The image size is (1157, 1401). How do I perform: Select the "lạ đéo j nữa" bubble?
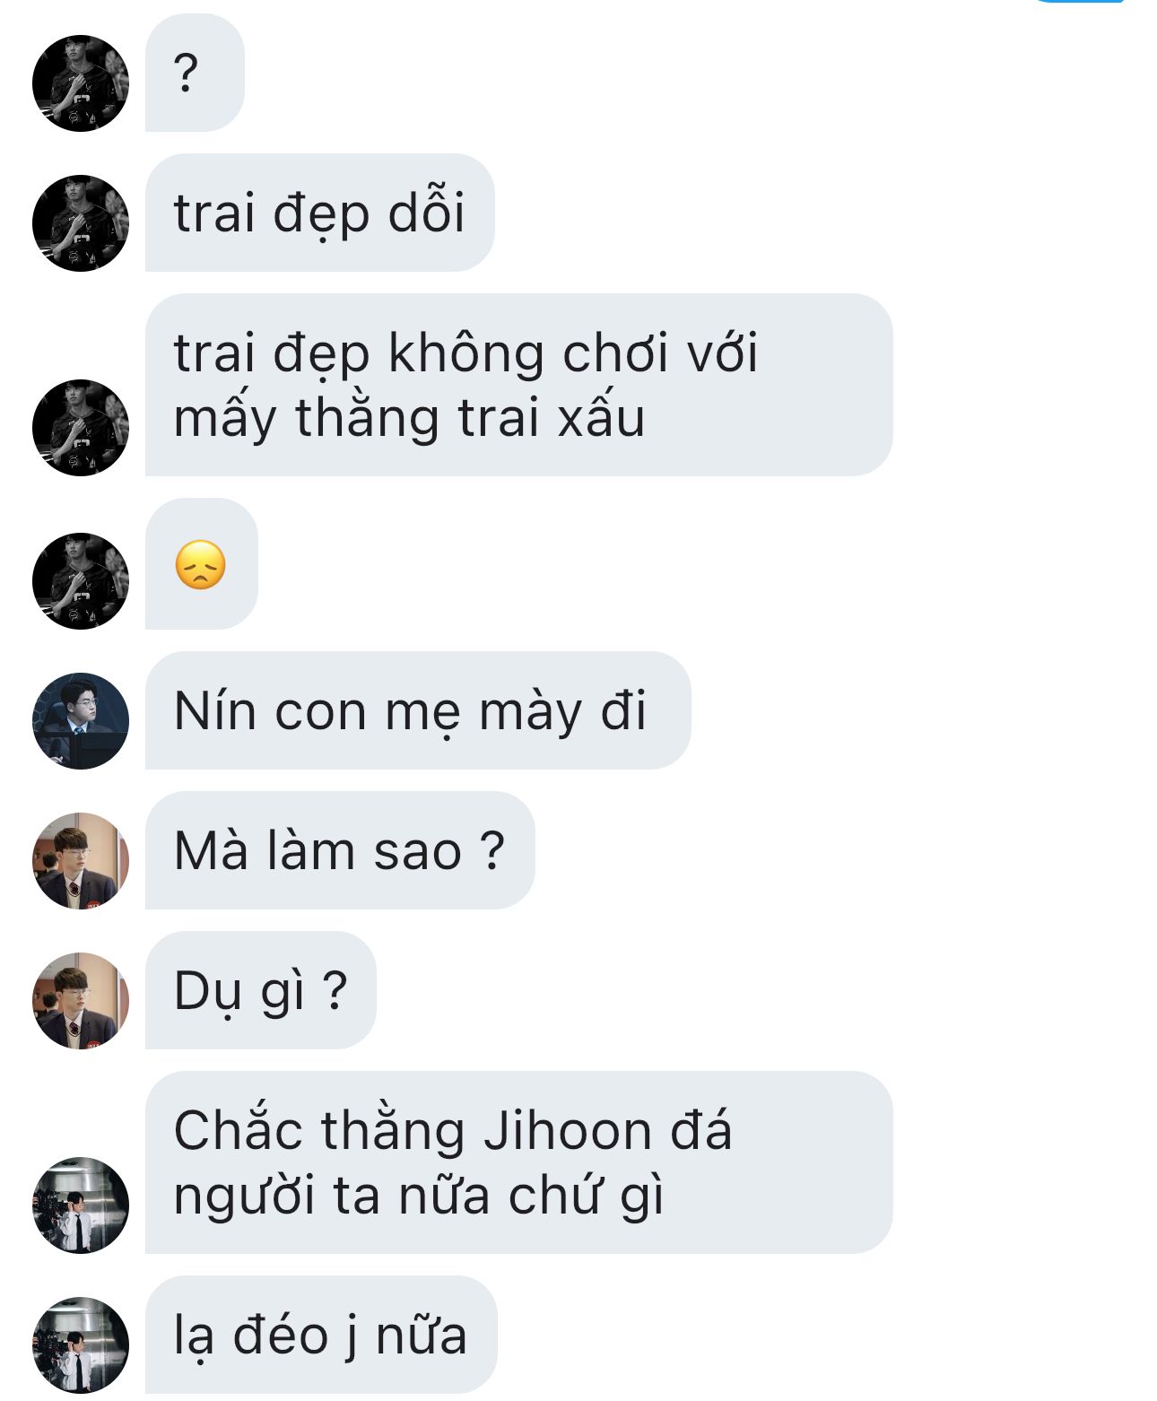(321, 1335)
